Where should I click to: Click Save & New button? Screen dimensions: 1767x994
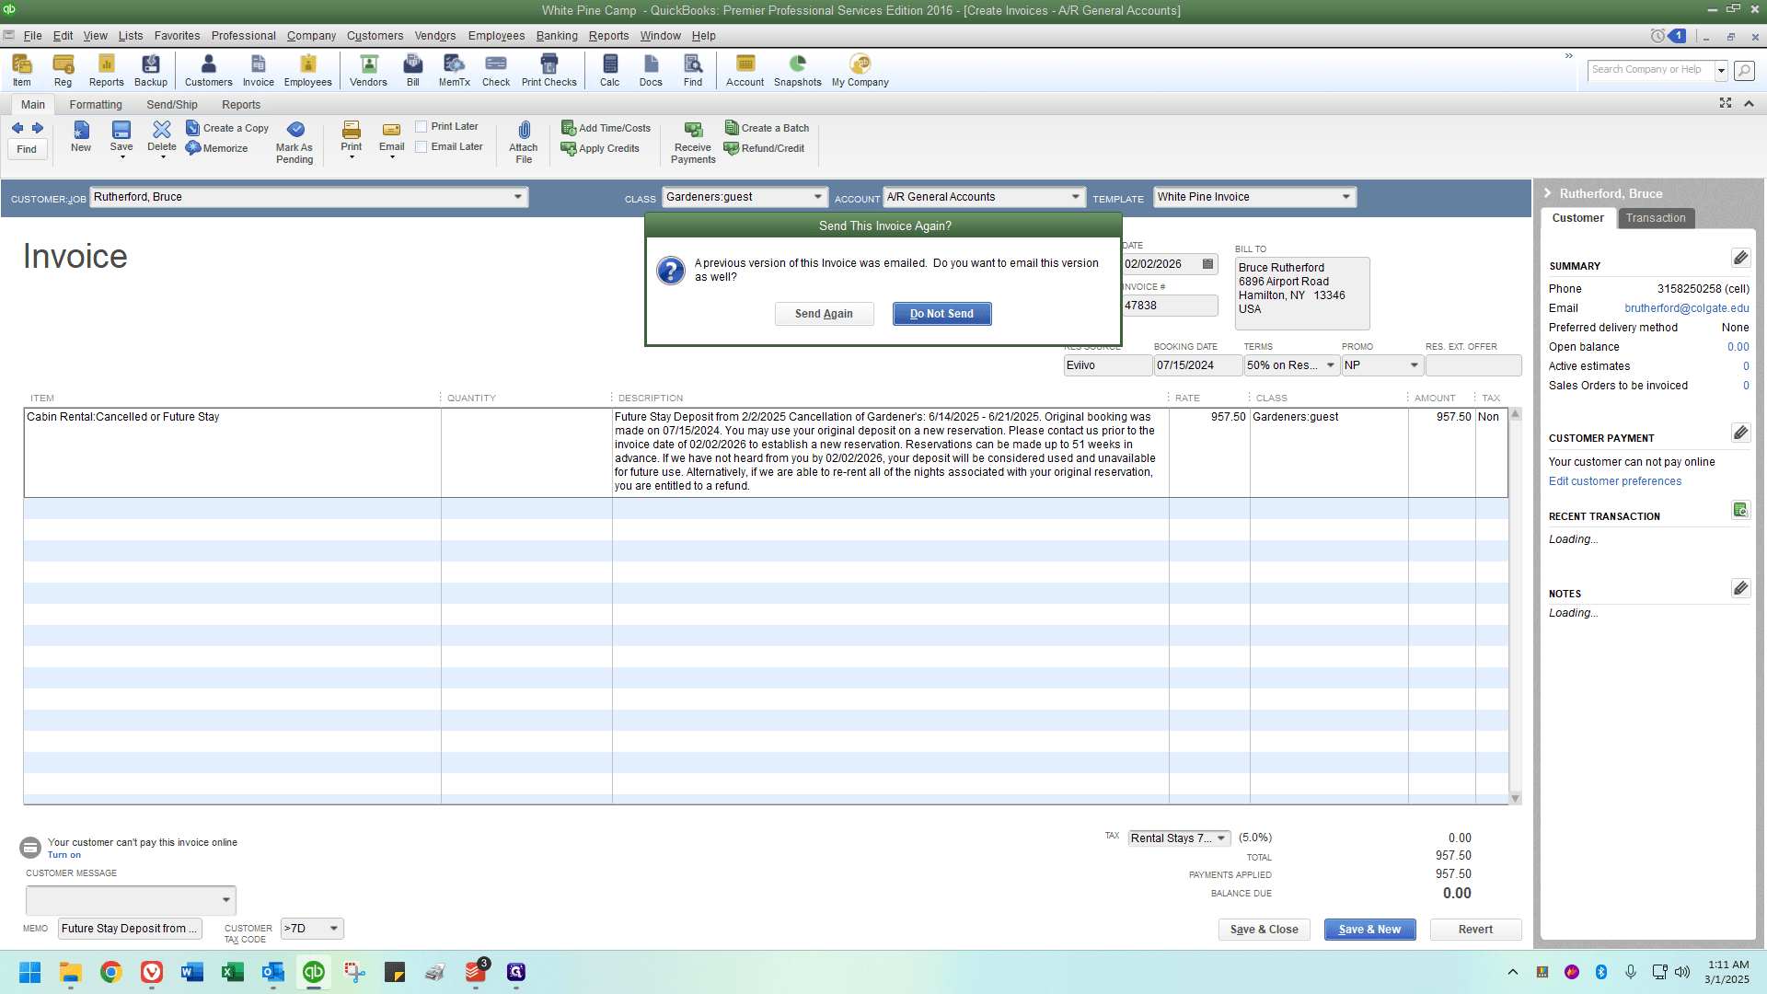click(1369, 930)
